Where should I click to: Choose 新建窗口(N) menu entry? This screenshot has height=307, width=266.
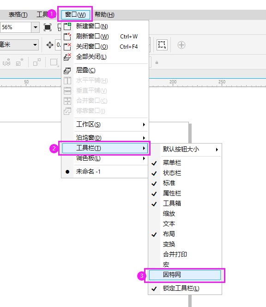click(x=105, y=26)
